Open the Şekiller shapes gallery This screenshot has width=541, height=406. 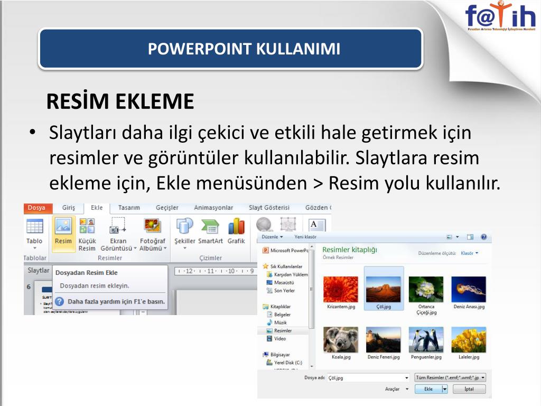click(184, 226)
